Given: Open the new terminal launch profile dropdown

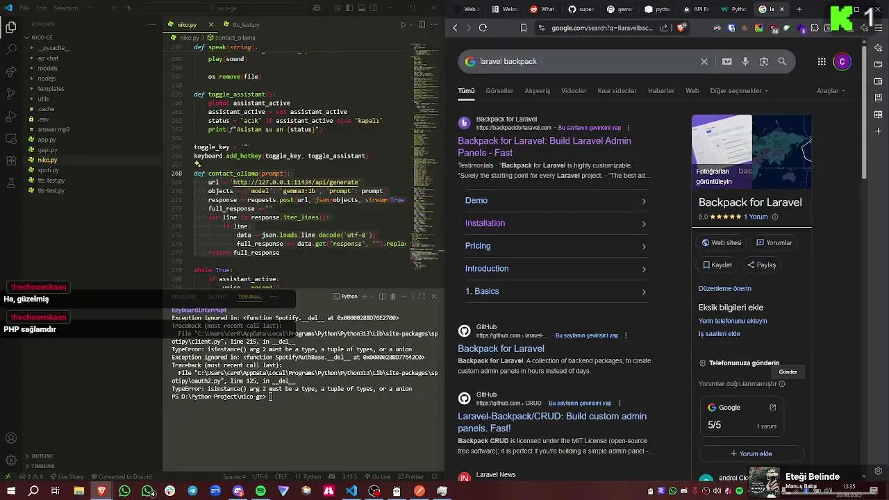Looking at the screenshot, I should 372,297.
